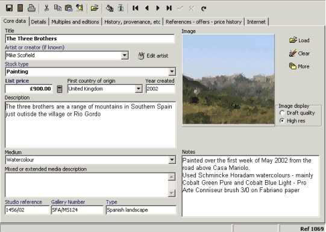Image resolution: width=326 pixels, height=232 pixels.
Task: Jump to the first record
Action: coord(136,8)
